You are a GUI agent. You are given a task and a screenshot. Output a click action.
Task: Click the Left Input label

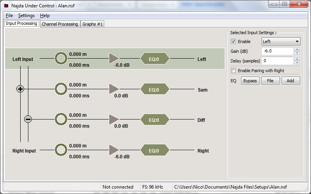[x=23, y=59]
